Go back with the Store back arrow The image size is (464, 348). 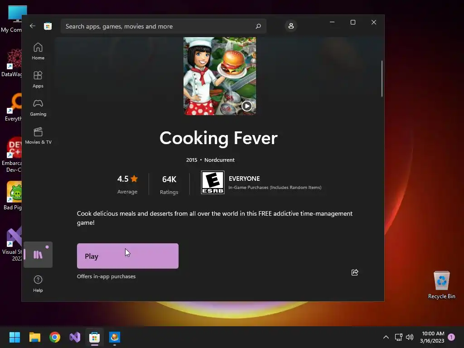33,26
